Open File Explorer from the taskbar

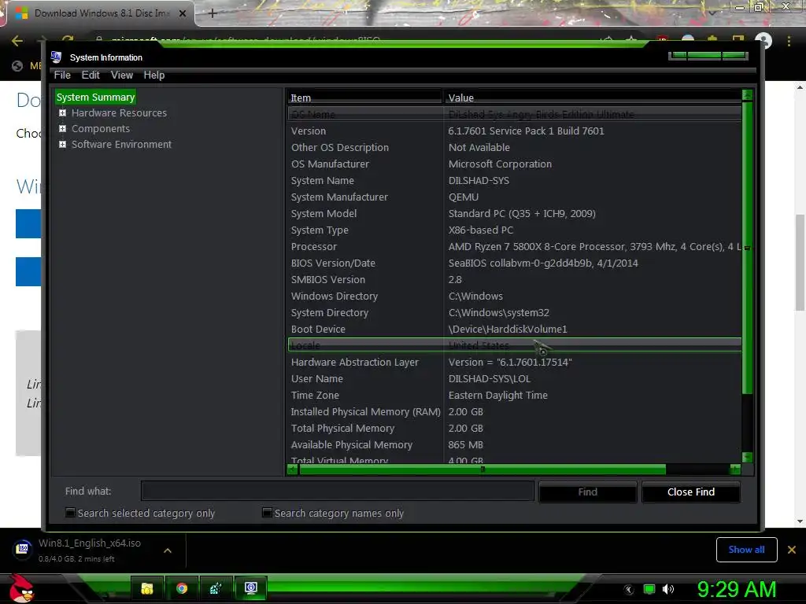(147, 588)
